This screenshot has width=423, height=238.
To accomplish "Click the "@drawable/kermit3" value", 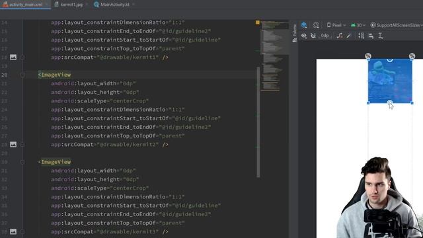I will (x=128, y=231).
